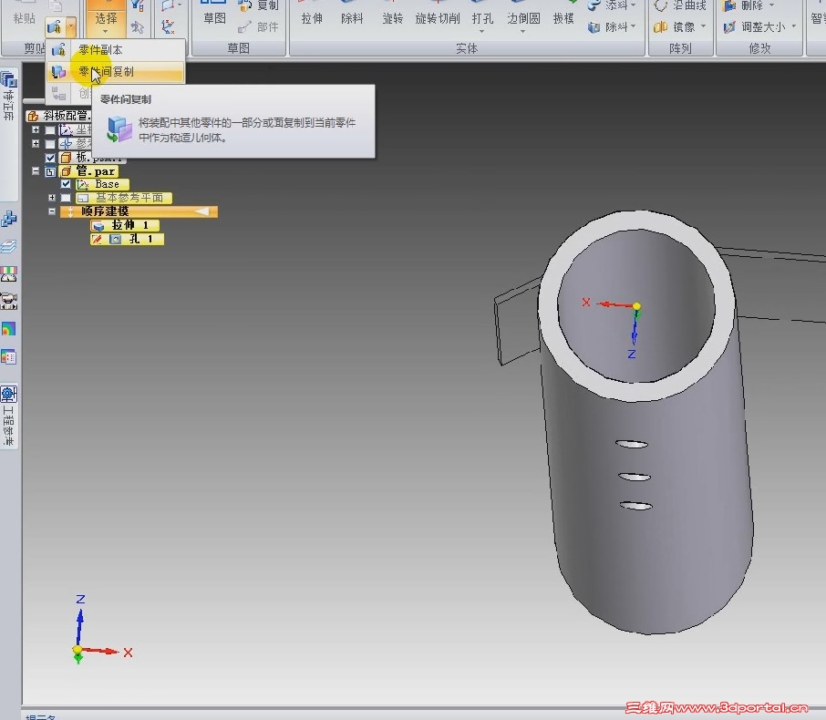Click the 添料 add material icon

coord(594,5)
